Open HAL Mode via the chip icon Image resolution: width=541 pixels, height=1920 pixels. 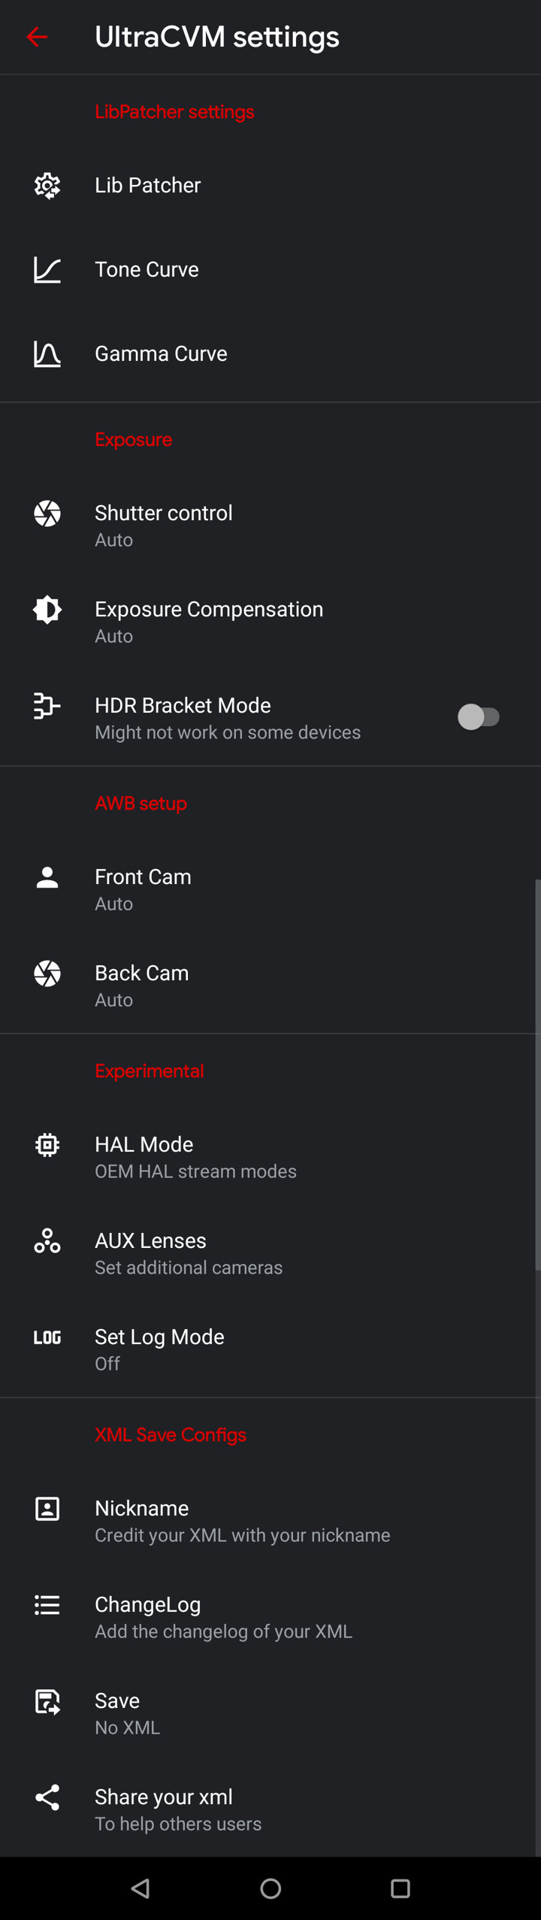tap(47, 1144)
